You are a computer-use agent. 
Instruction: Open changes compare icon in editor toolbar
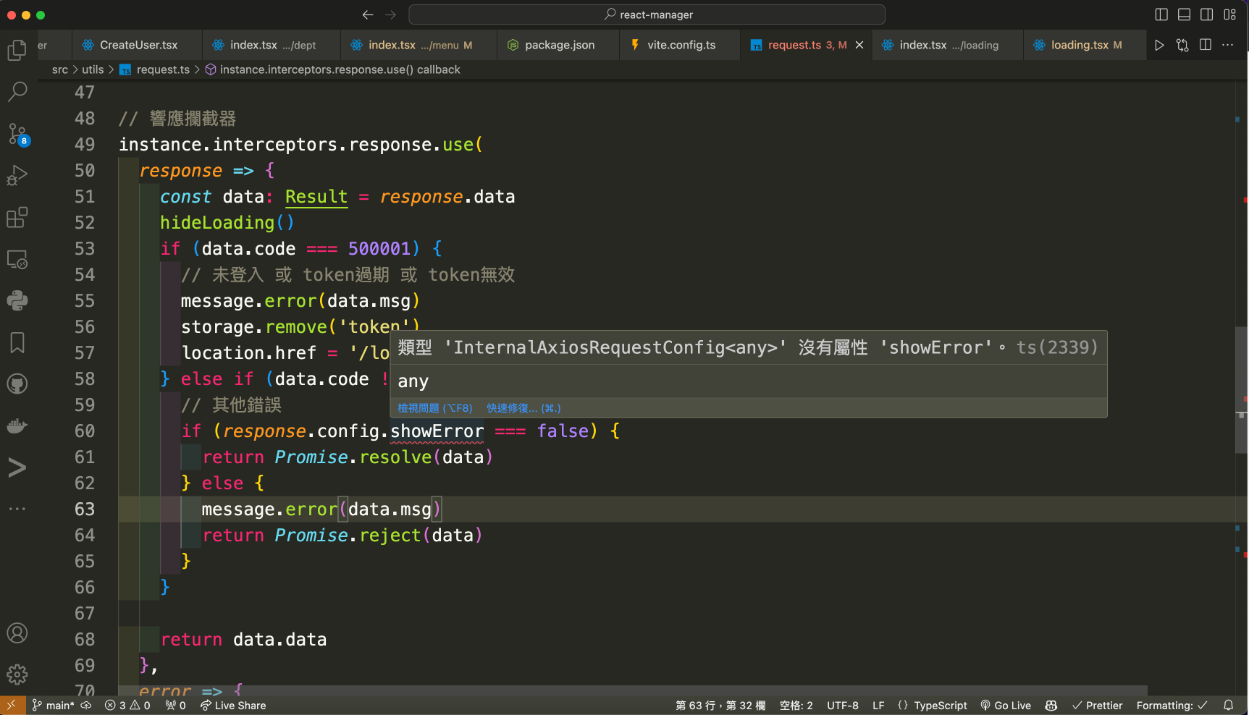1182,45
